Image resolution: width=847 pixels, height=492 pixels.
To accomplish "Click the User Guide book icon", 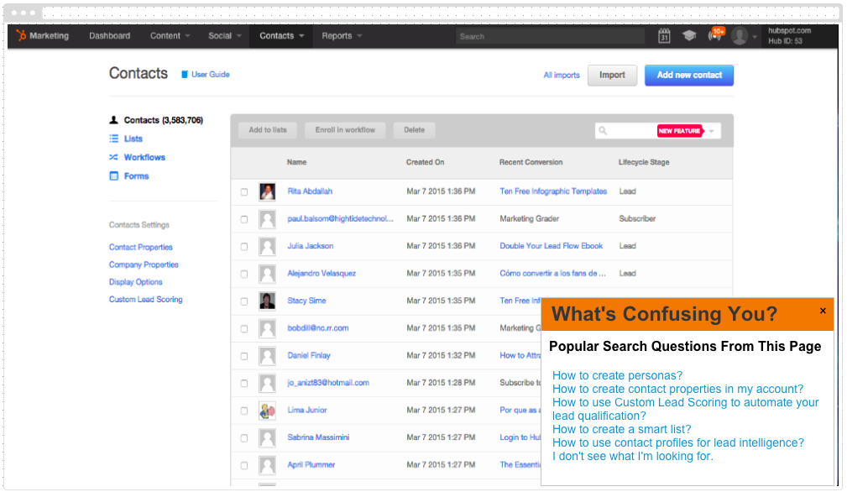I will [x=185, y=75].
